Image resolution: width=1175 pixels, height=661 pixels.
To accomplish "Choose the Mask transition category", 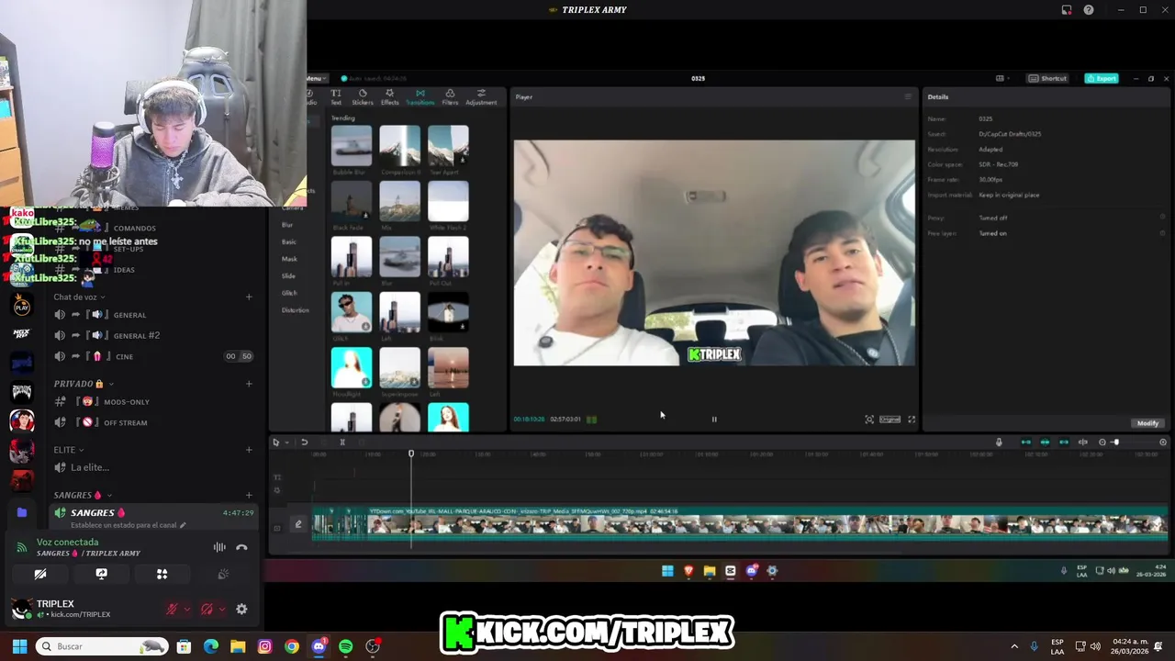I will [289, 259].
